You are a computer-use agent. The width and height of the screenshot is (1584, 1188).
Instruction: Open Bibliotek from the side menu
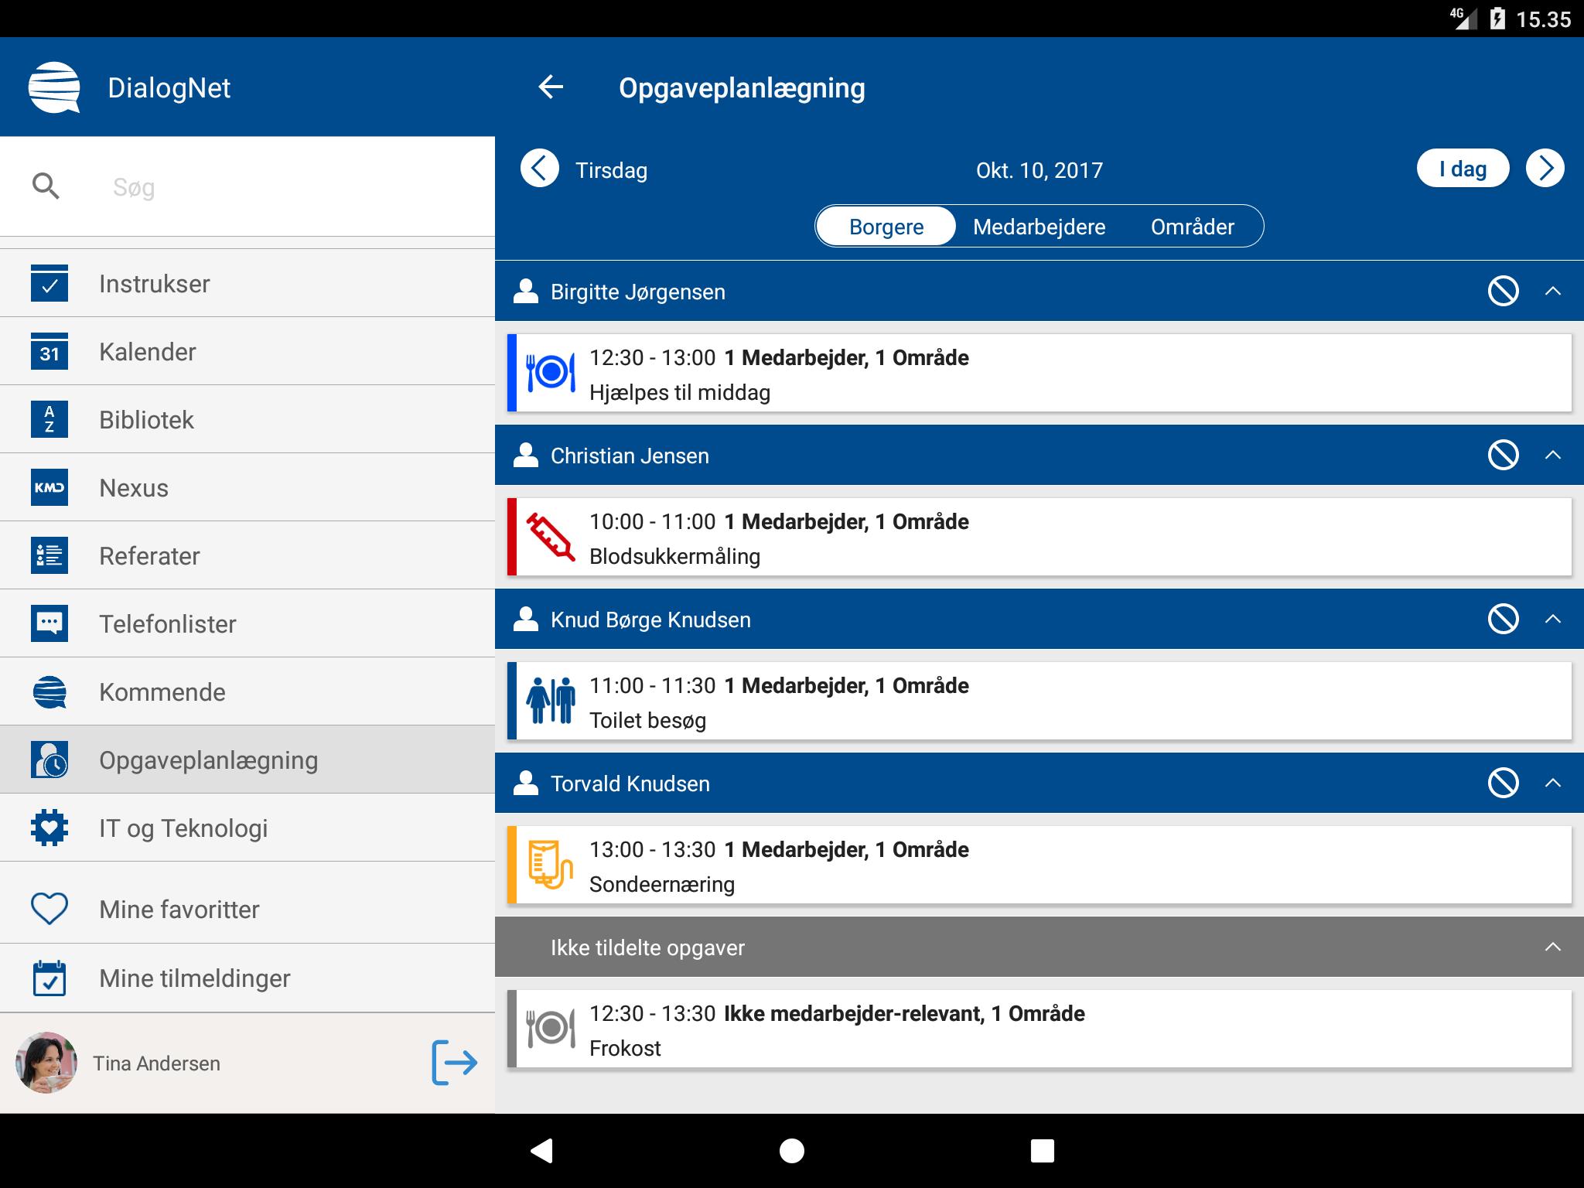point(247,419)
